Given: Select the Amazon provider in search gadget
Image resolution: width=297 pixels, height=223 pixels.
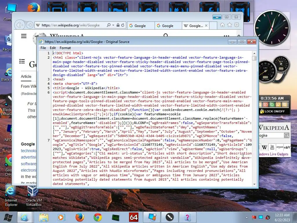Looking at the screenshot, I should 280,147.
